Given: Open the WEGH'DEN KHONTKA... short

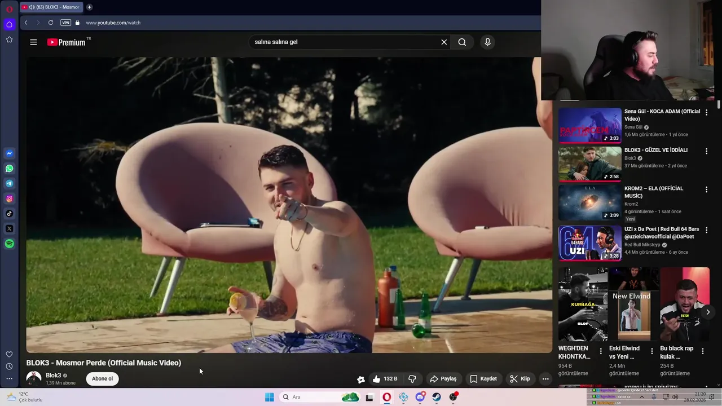Looking at the screenshot, I should pos(583,304).
